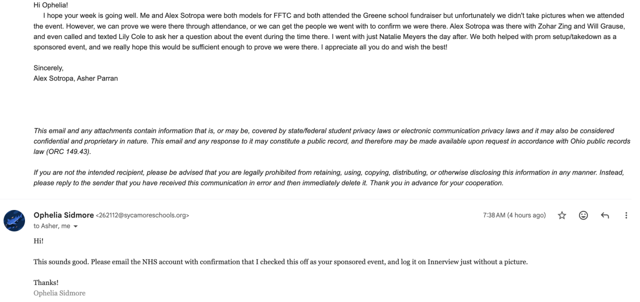Click the "Alex Sotropa, Asher Parran" signature line
This screenshot has width=640, height=302.
(75, 78)
